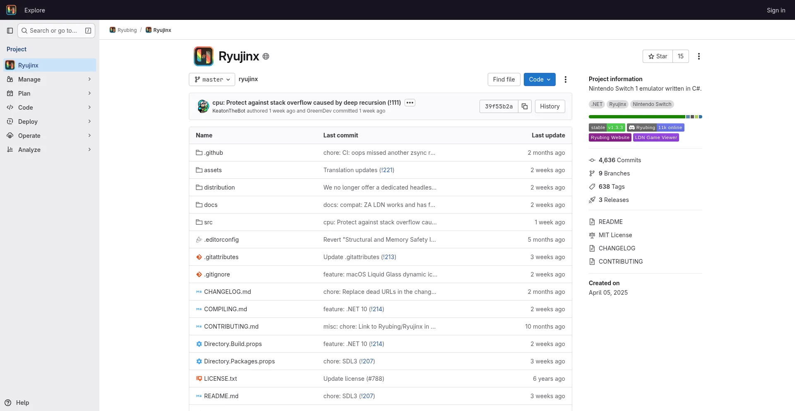Click the History button

[x=549, y=106]
